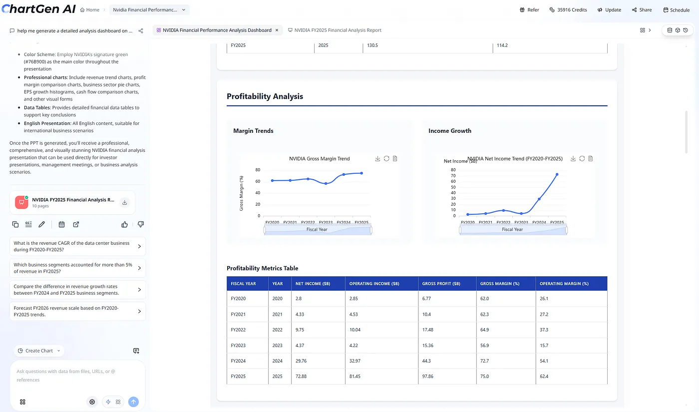
Task: View data of the Net Income Trend chart
Action: pos(590,159)
